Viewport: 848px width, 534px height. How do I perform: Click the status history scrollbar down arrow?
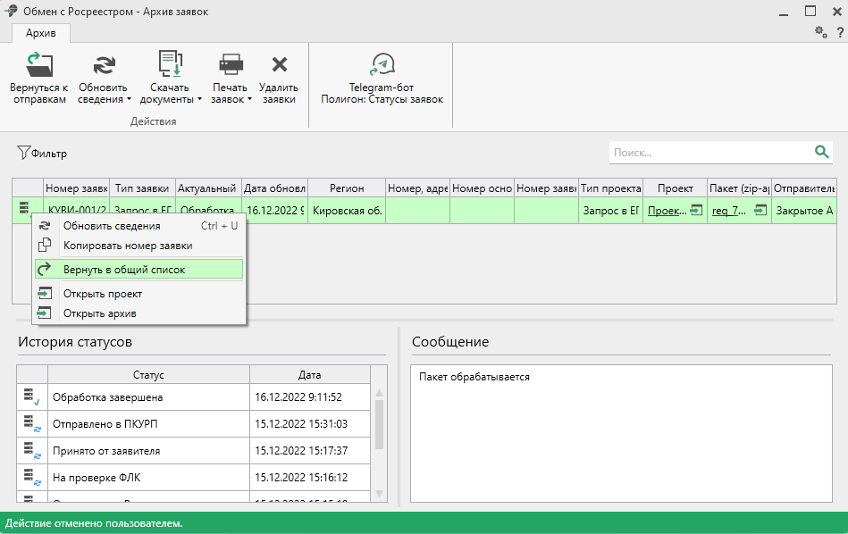click(x=379, y=494)
